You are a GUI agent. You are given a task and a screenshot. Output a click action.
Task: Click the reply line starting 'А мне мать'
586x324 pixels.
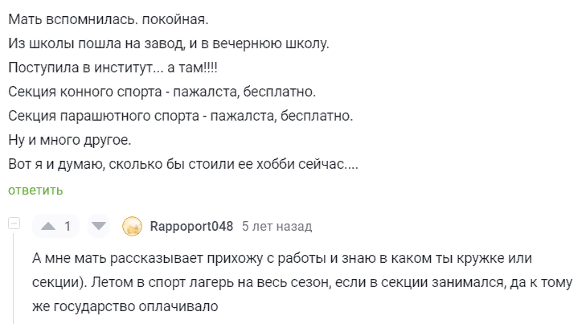[x=282, y=258]
